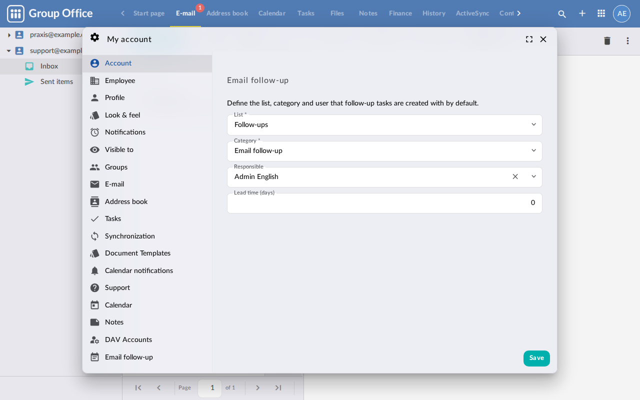The width and height of the screenshot is (640, 400).
Task: Open the AE user avatar menu
Action: click(x=621, y=13)
